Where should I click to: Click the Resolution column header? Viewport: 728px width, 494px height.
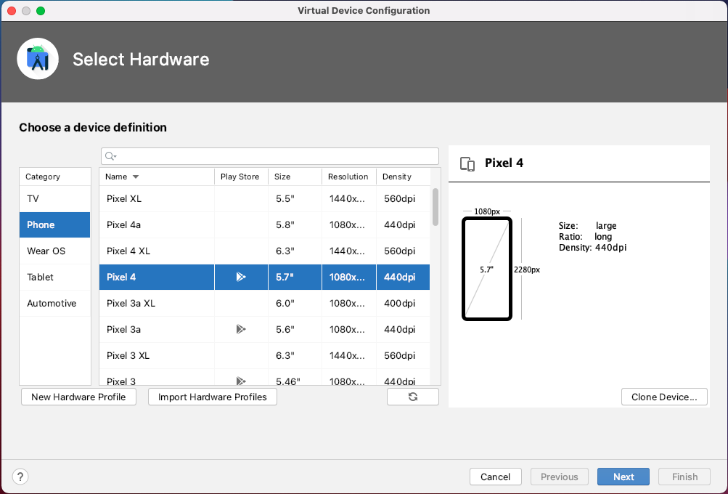coord(348,177)
